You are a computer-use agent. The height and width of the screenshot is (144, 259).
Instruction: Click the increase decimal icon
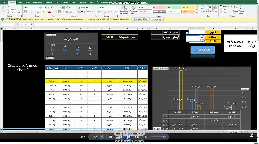pos(112,12)
